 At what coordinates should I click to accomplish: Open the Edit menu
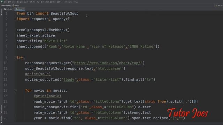[x=9, y=2]
